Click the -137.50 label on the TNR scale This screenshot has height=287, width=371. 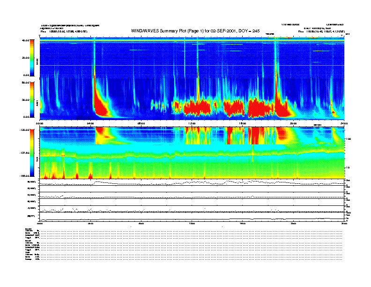click(25, 153)
